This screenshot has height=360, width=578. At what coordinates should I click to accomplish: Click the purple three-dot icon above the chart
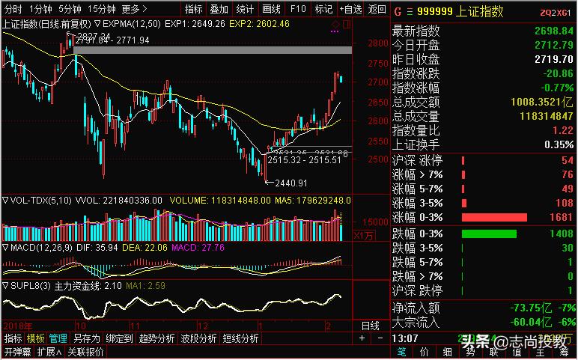(335, 31)
